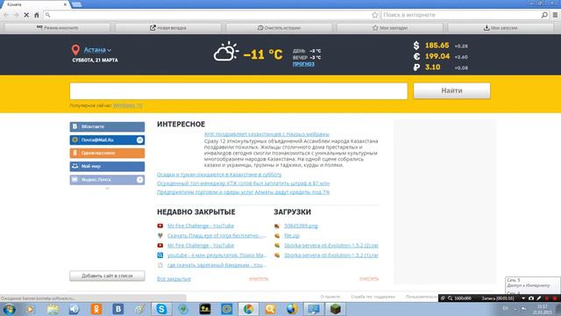Viewport: 561px width, 316px height.
Task: Open the 'Все закрытые' link
Action: pos(174,279)
